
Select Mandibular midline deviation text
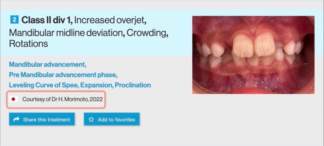pos(65,33)
